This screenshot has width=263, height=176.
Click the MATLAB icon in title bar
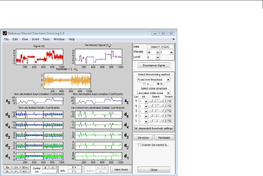tap(5, 33)
